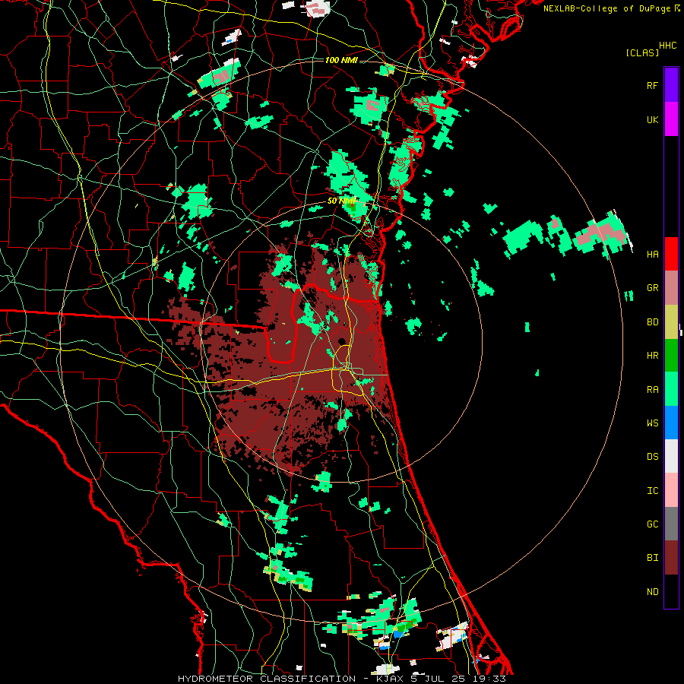The height and width of the screenshot is (684, 684).
Task: Select the 'HA' legend label
Action: pos(652,255)
